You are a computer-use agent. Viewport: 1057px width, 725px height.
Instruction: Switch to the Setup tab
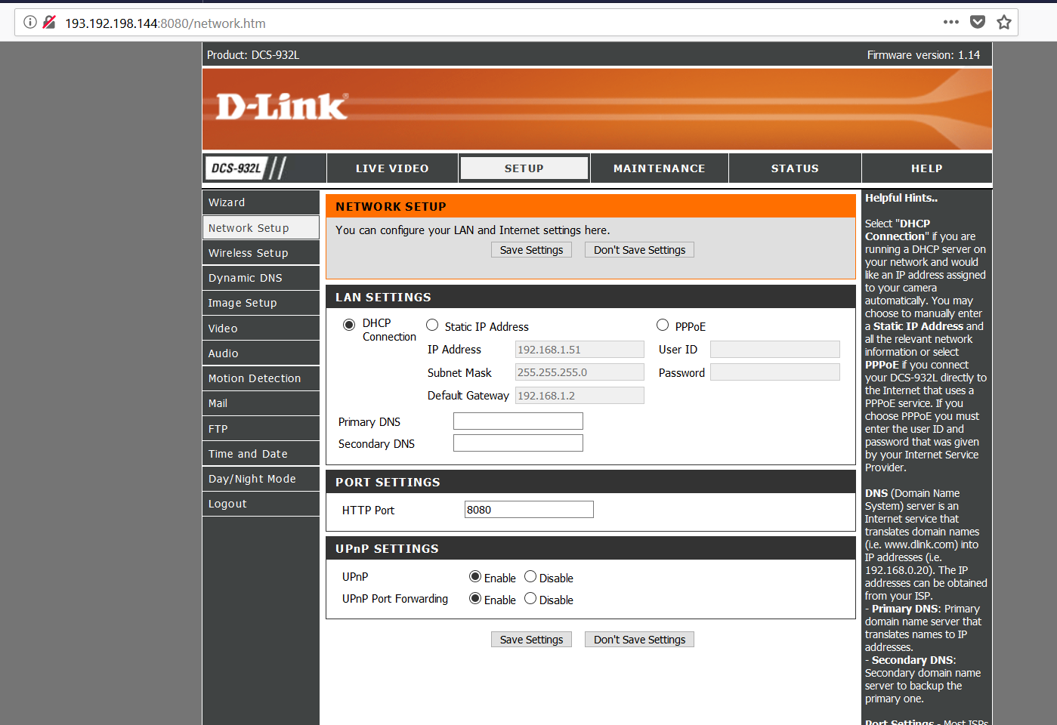click(x=524, y=168)
